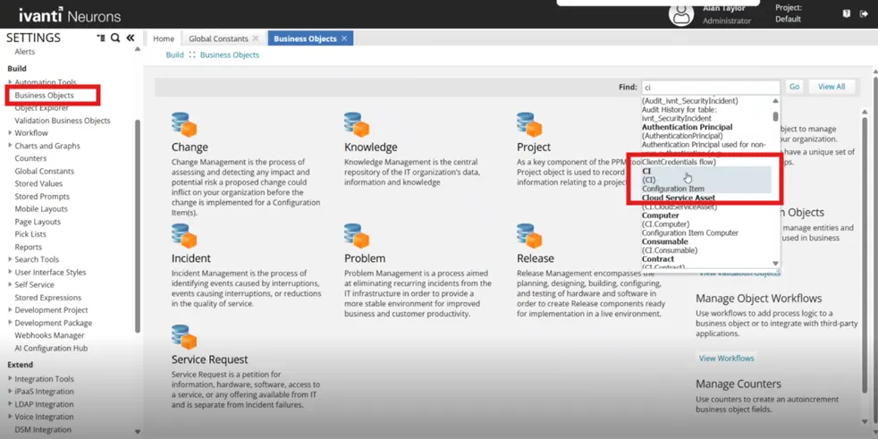
Task: Collapse the settings panel with double chevron
Action: click(x=131, y=38)
